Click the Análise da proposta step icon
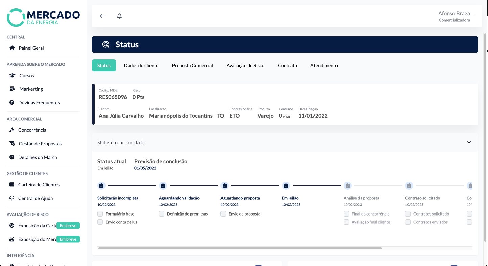488x266 pixels. click(x=348, y=186)
